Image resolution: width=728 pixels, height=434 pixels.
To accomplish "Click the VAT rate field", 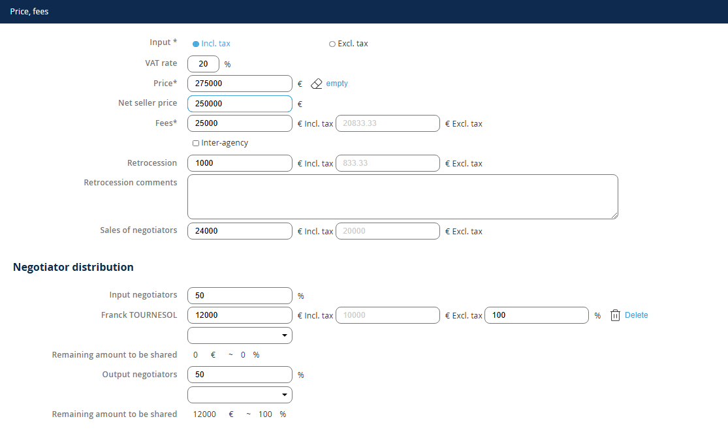I will click(x=203, y=64).
